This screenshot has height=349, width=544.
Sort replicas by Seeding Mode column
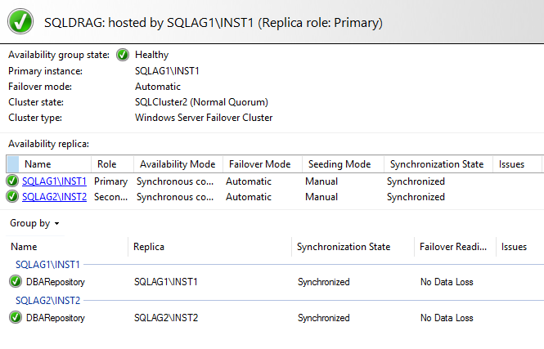point(339,164)
